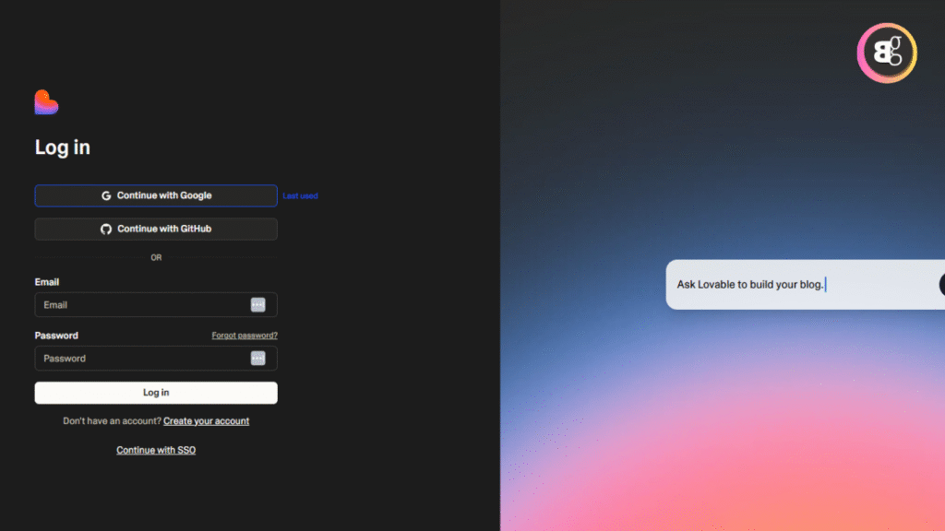Select Continue with GitHub

coord(155,229)
